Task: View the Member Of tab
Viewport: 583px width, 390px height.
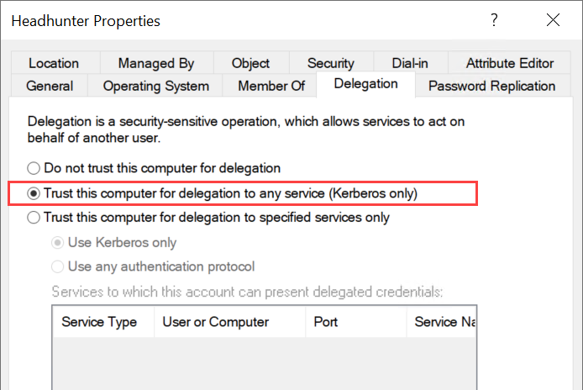Action: click(270, 86)
